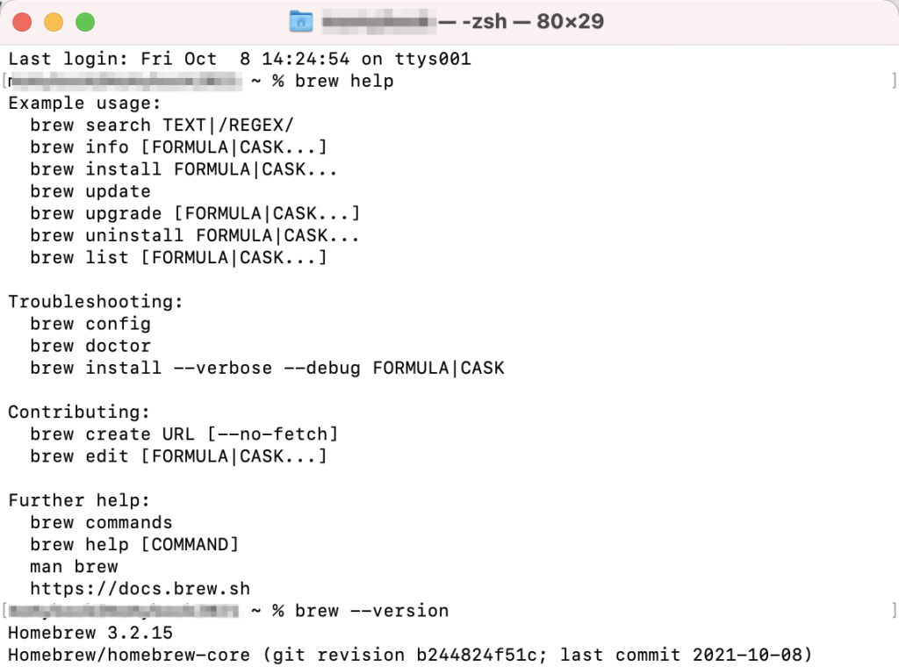Click the home folder icon in title bar

(301, 22)
